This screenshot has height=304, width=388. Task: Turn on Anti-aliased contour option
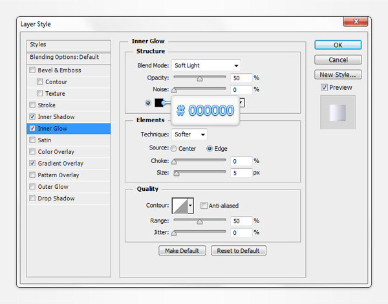(x=204, y=206)
